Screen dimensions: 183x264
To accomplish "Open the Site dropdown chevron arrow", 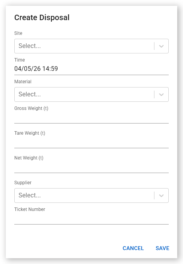I will (x=161, y=46).
